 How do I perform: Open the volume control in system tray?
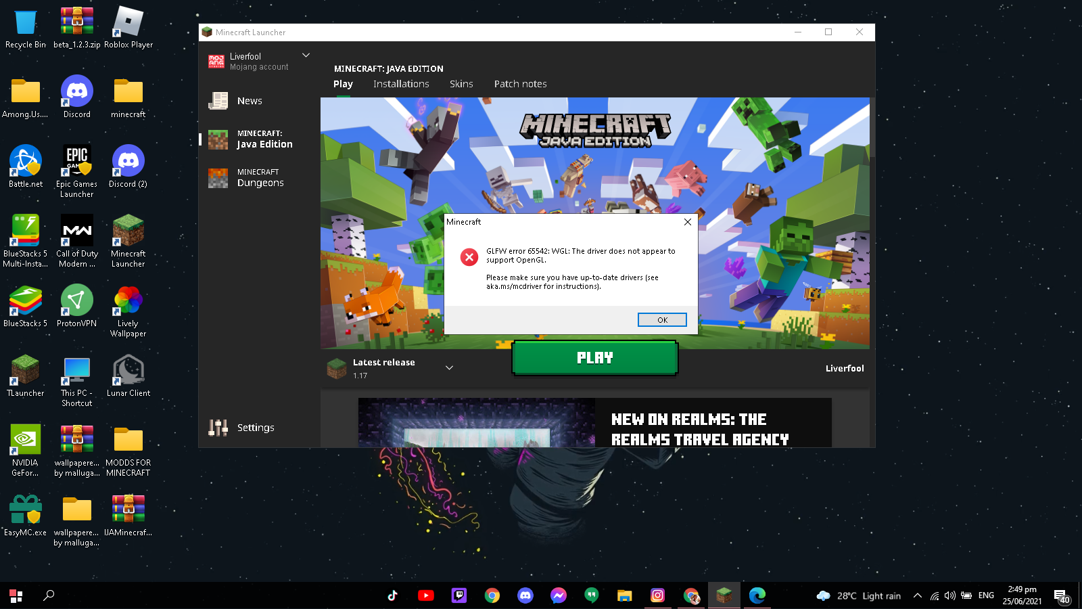pos(950,595)
